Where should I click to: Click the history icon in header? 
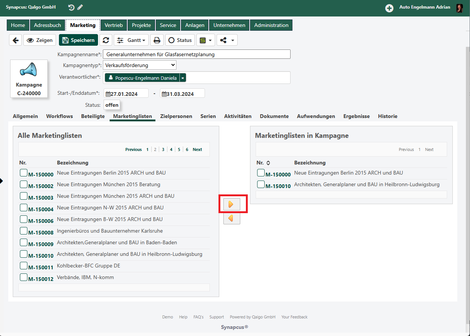pos(71,7)
